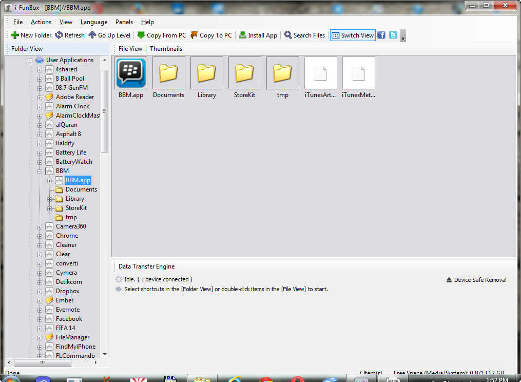Click Copy From PC toolbar button

162,35
